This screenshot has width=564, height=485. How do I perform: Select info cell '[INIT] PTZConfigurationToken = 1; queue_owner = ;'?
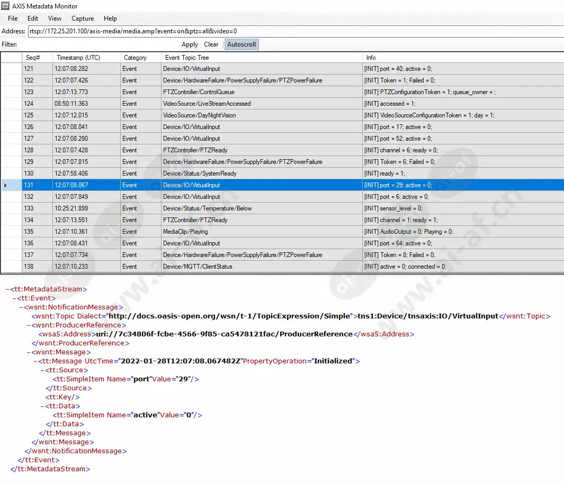click(463, 92)
